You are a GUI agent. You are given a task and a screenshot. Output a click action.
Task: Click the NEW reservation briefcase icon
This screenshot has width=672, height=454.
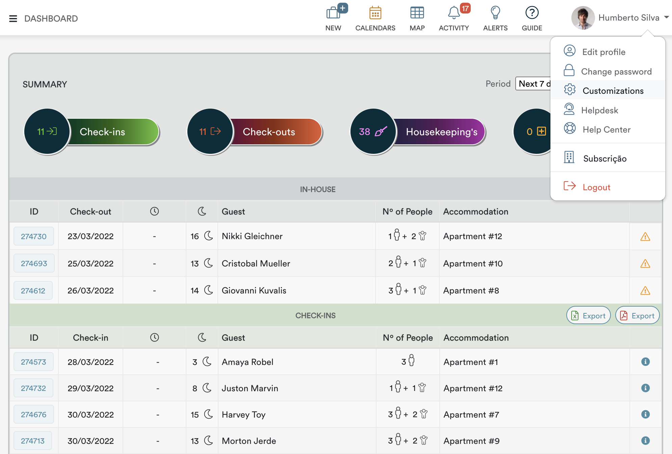(333, 13)
